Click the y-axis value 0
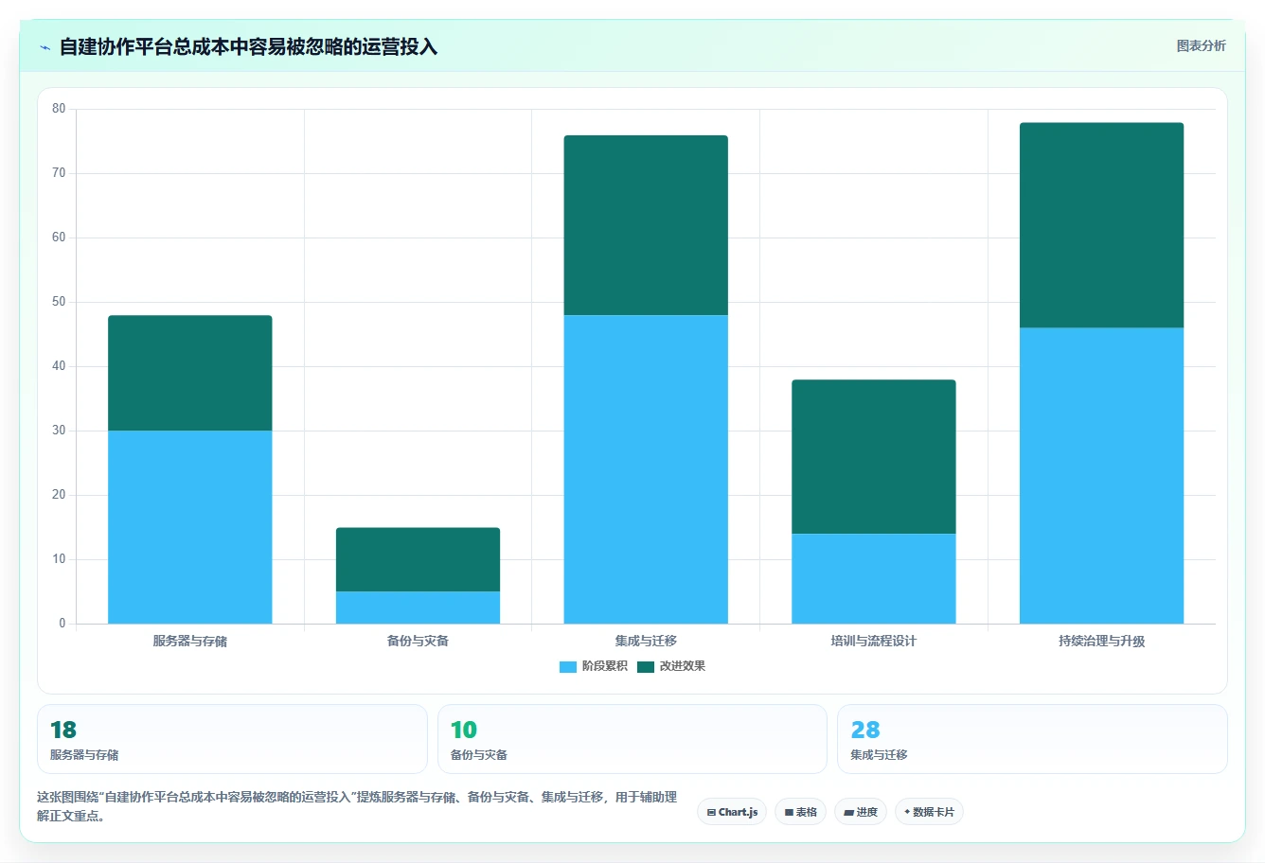Viewport: 1265px width, 863px height. click(62, 624)
